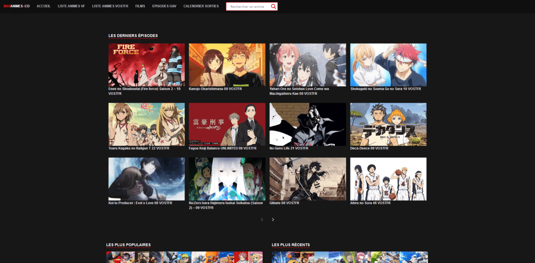Click the Re:Zero episode thumbnail
535x263 pixels.
pos(227,179)
